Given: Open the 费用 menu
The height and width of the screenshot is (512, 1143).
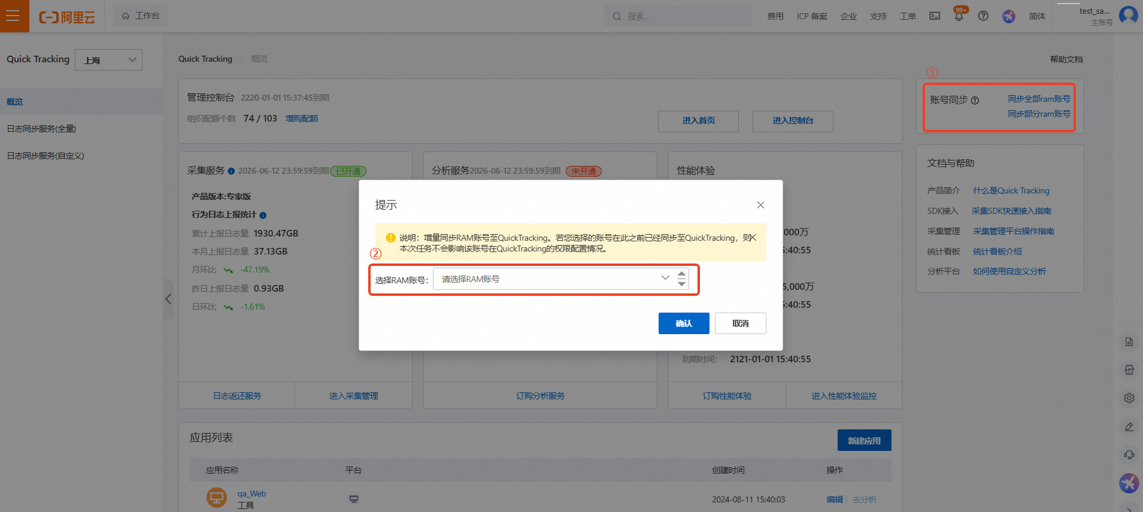Looking at the screenshot, I should click(x=775, y=16).
